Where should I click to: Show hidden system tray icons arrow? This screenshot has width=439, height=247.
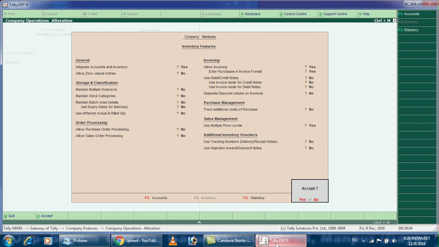[364, 241]
